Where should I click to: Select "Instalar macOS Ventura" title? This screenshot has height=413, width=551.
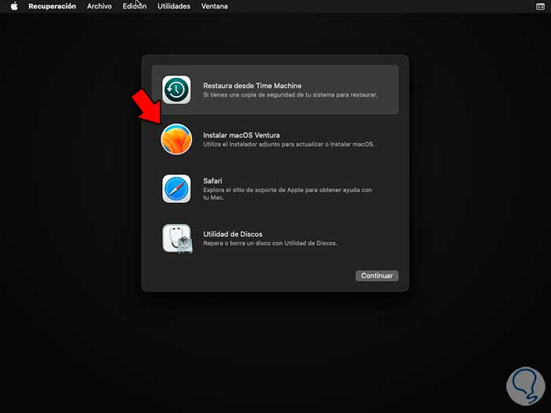click(x=242, y=135)
